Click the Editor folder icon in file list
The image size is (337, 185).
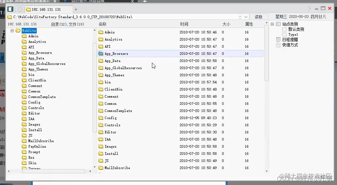pos(101,132)
